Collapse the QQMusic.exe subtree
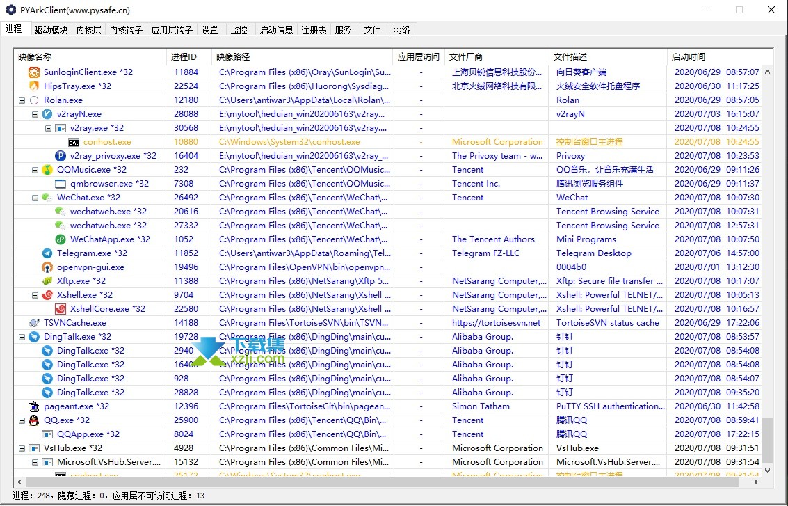The height and width of the screenshot is (506, 788). coord(35,170)
